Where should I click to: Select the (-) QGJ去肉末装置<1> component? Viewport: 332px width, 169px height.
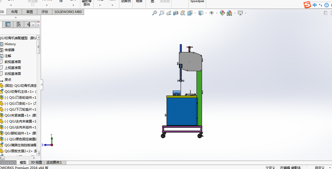(x=20, y=121)
